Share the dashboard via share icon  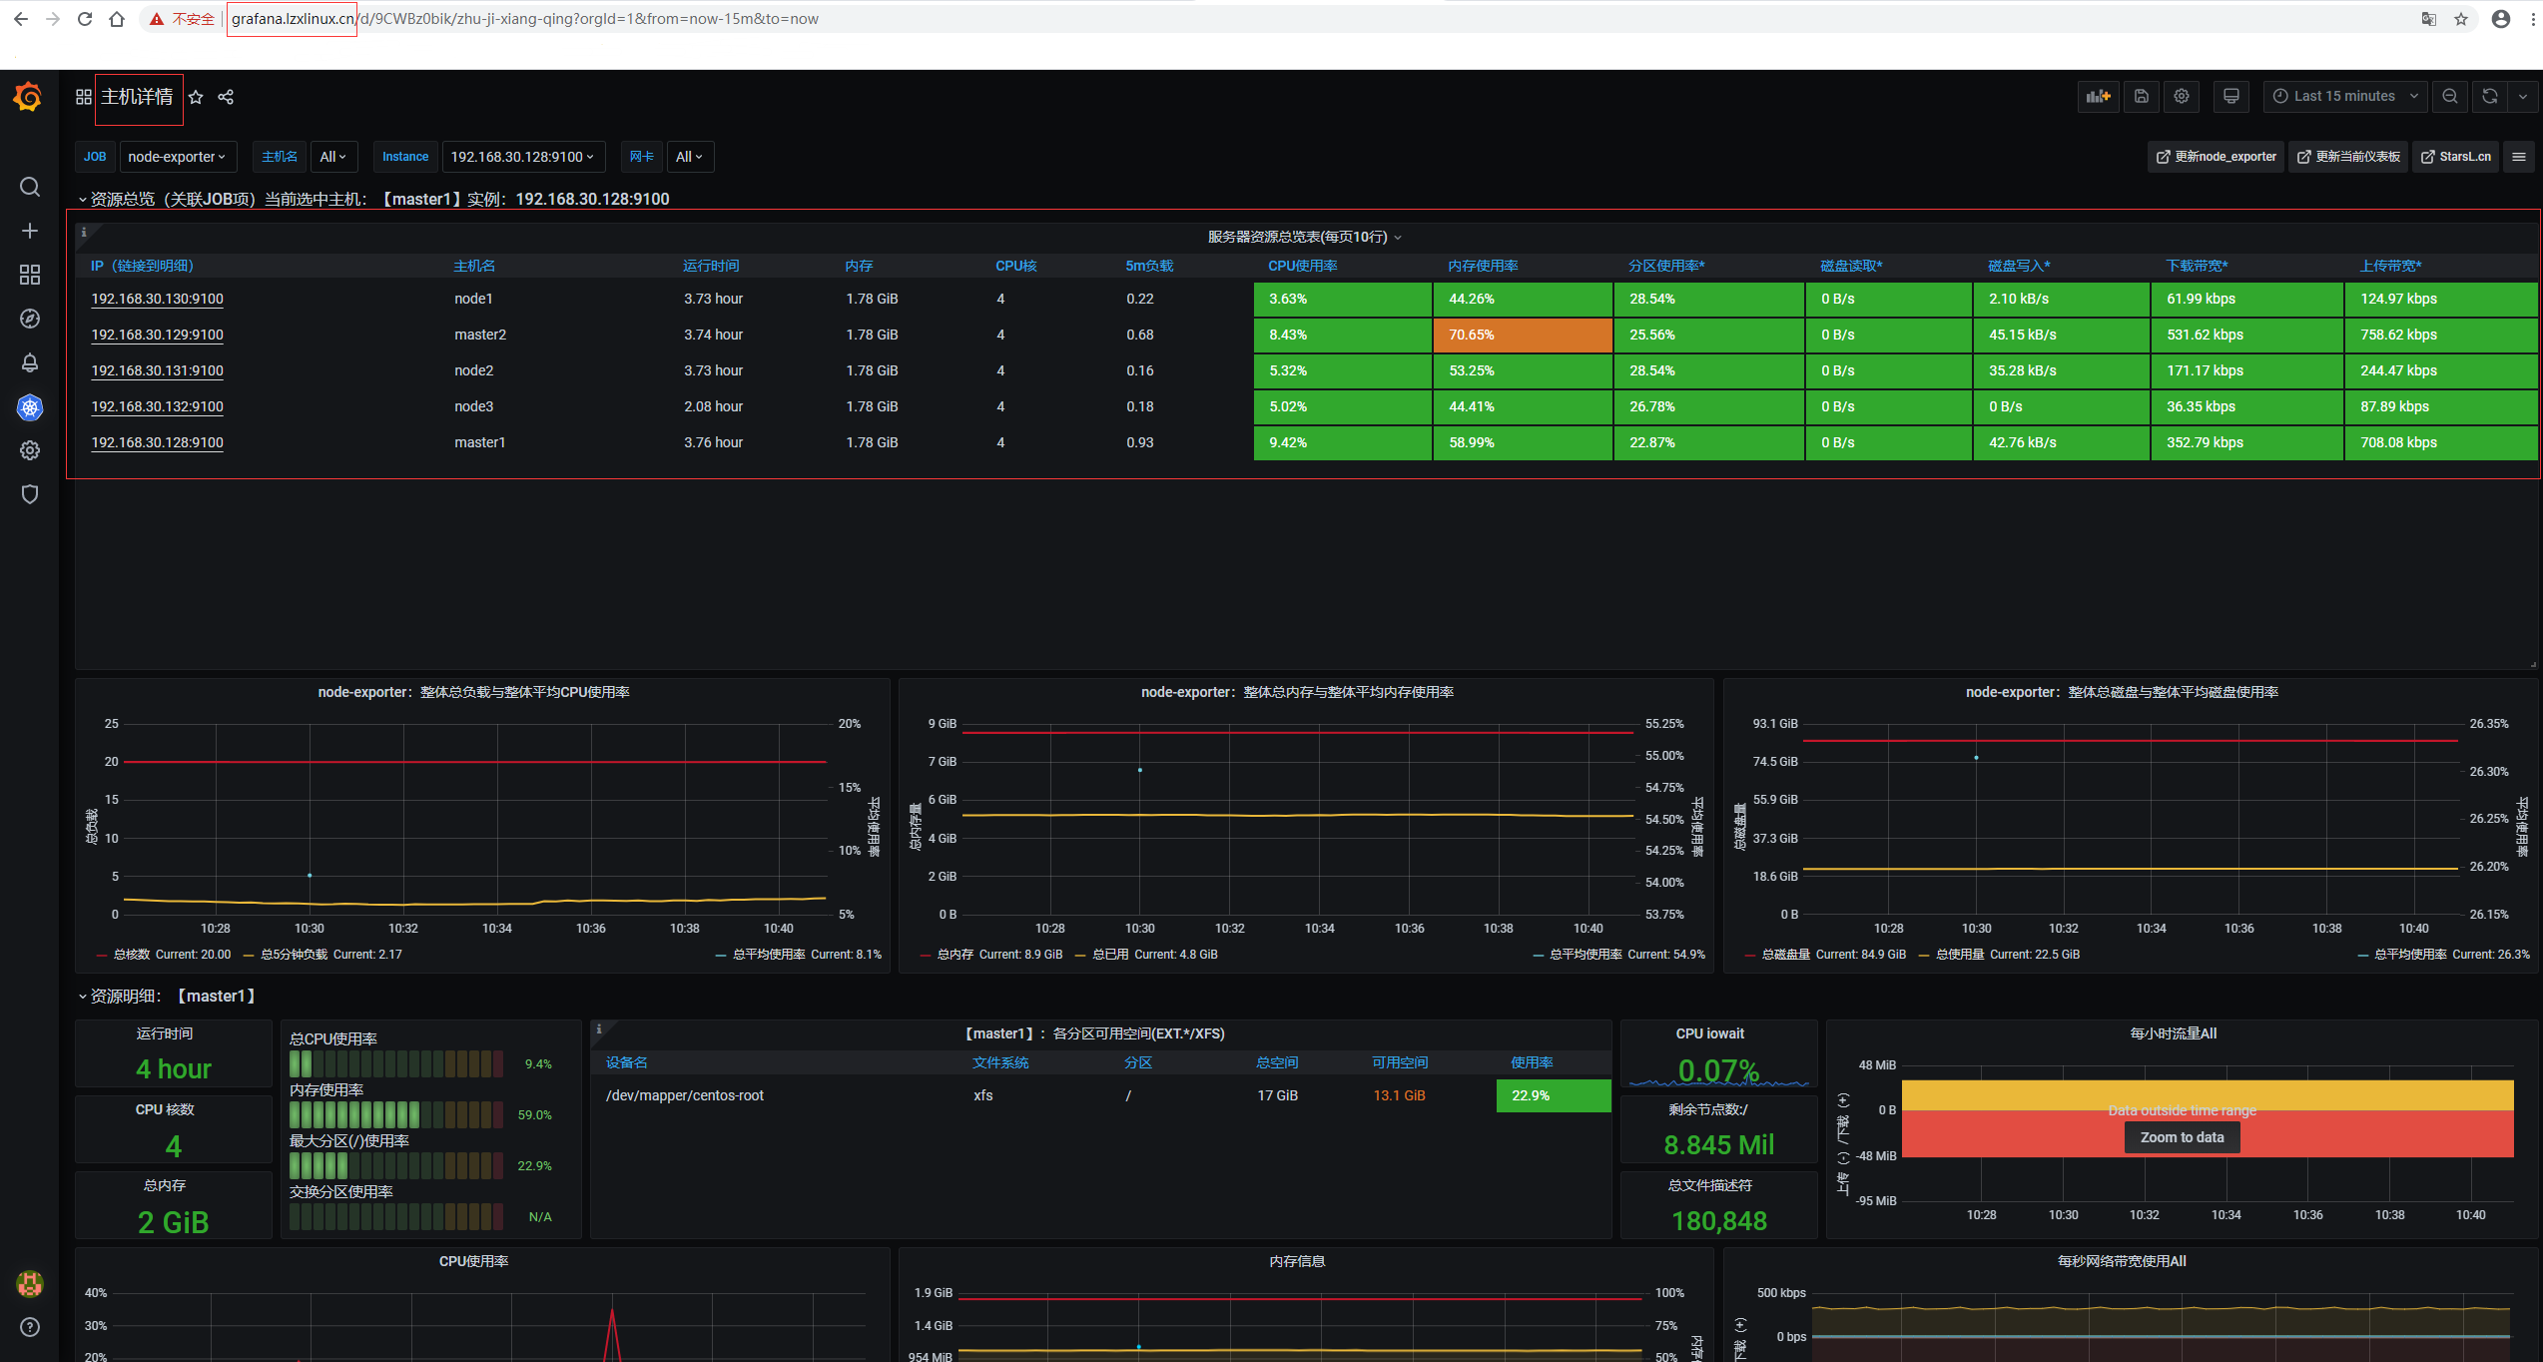tap(226, 97)
